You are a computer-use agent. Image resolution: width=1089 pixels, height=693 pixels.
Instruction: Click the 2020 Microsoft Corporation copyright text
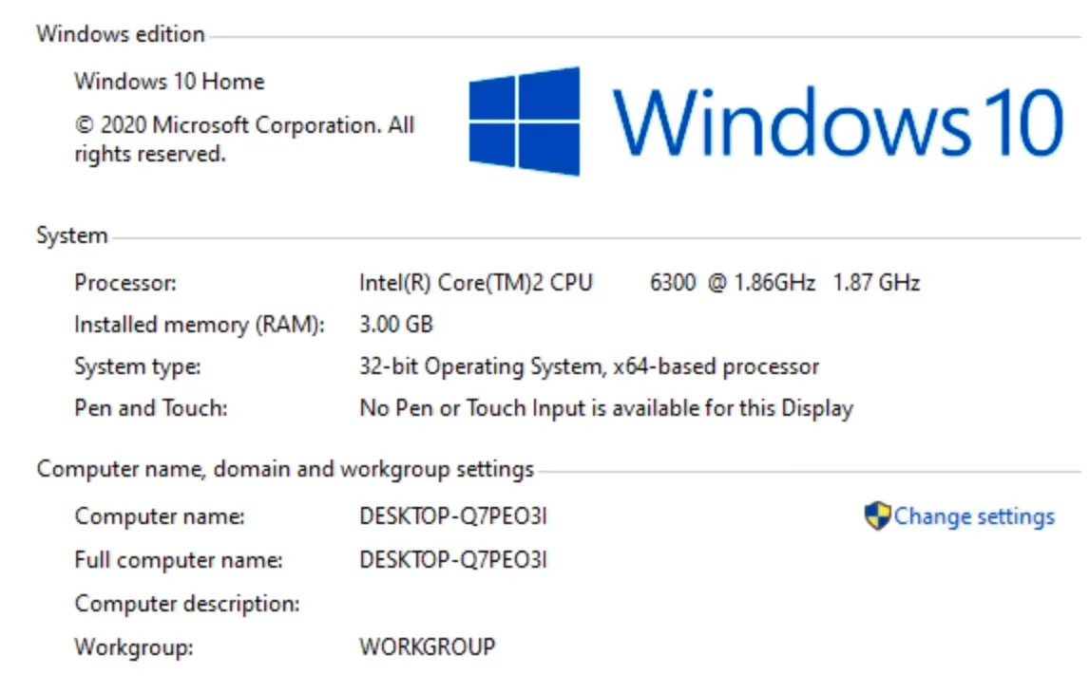[x=244, y=140]
